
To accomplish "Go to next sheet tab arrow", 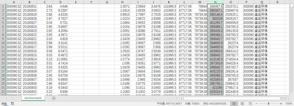I will click(12, 98).
